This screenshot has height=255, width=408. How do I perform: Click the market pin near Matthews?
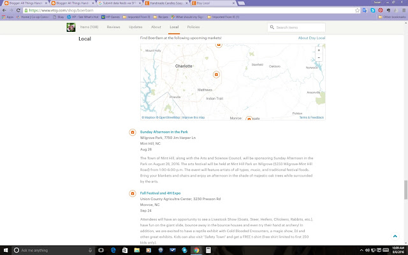216,75
